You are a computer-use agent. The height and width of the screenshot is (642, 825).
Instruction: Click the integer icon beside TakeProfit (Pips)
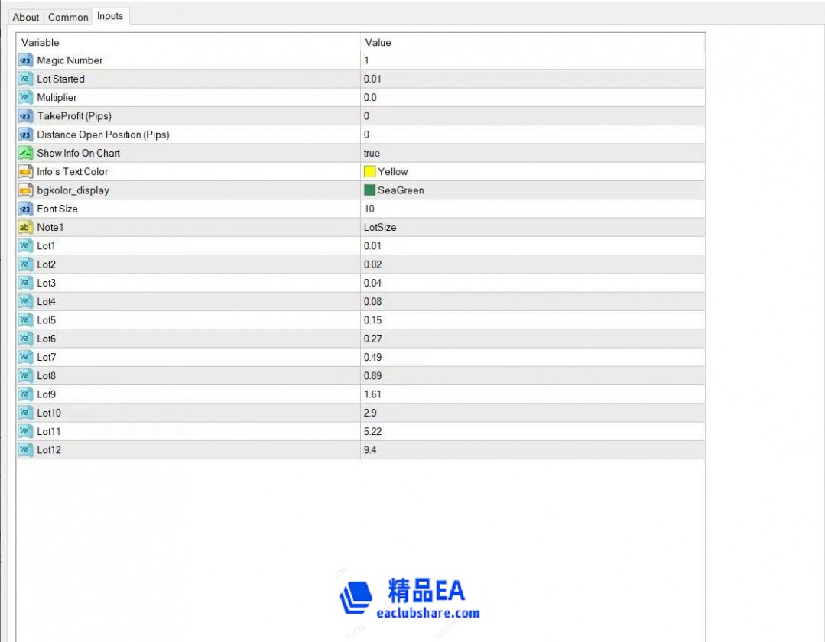point(25,116)
